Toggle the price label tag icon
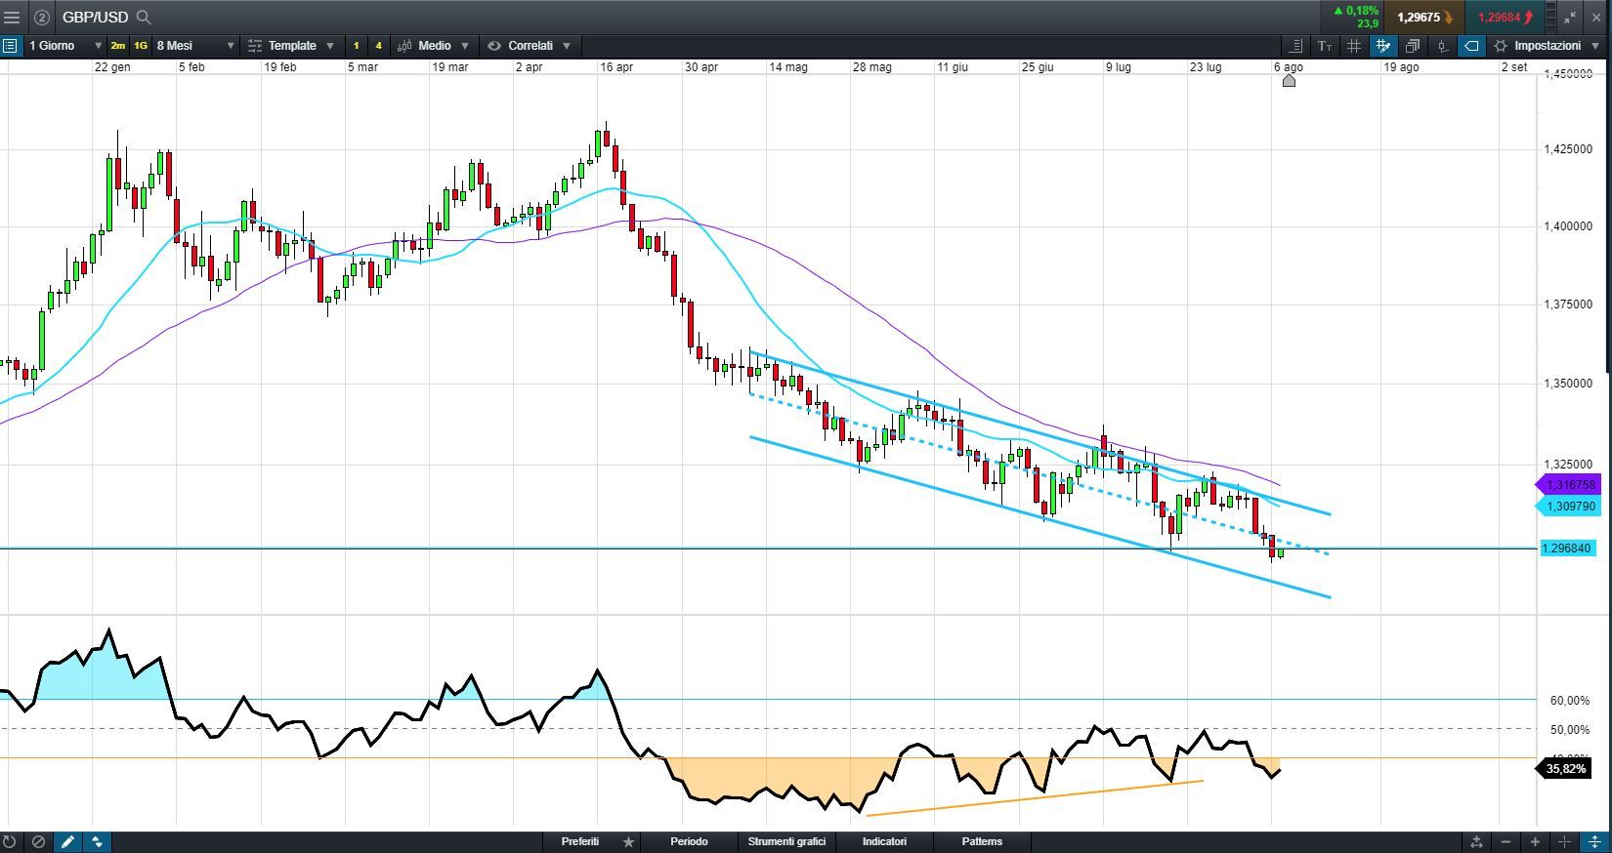This screenshot has height=853, width=1612. 1471,46
